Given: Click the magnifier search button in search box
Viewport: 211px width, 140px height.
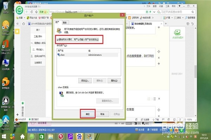Looking at the screenshot, I should (x=193, y=12).
